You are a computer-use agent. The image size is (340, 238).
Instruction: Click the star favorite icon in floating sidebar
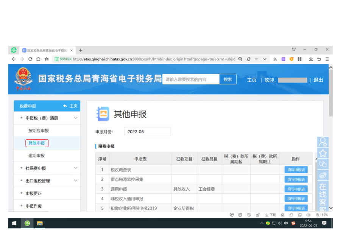[x=323, y=153]
